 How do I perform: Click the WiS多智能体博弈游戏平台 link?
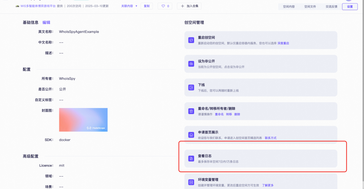pos(38,6)
